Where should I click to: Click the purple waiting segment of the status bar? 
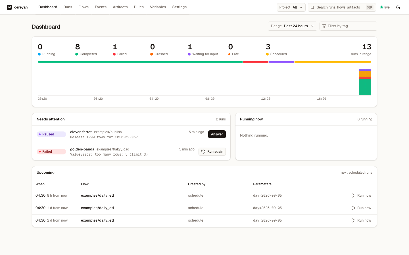coord(281,62)
